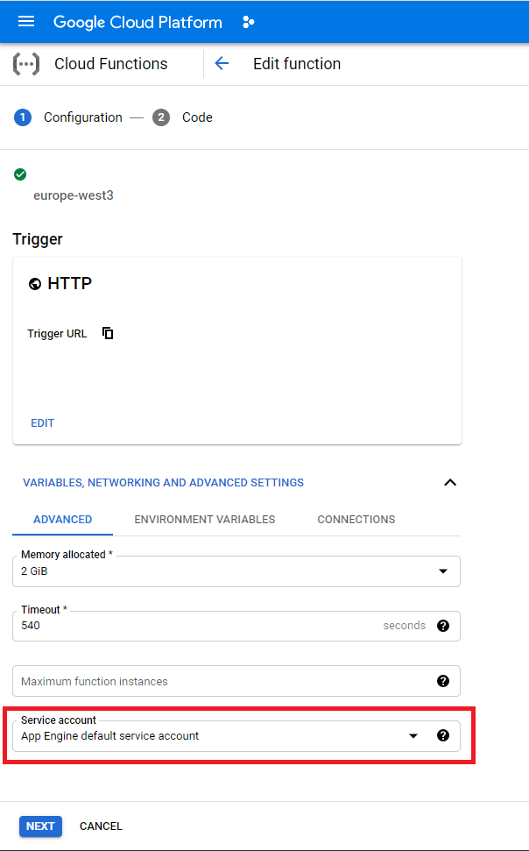Viewport: 529px width, 851px height.
Task: Go back using the left arrow
Action: coord(222,64)
